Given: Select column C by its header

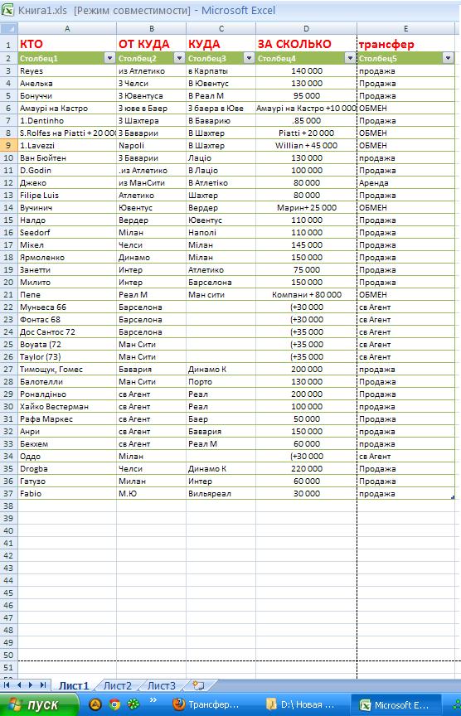Looking at the screenshot, I should coord(221,29).
